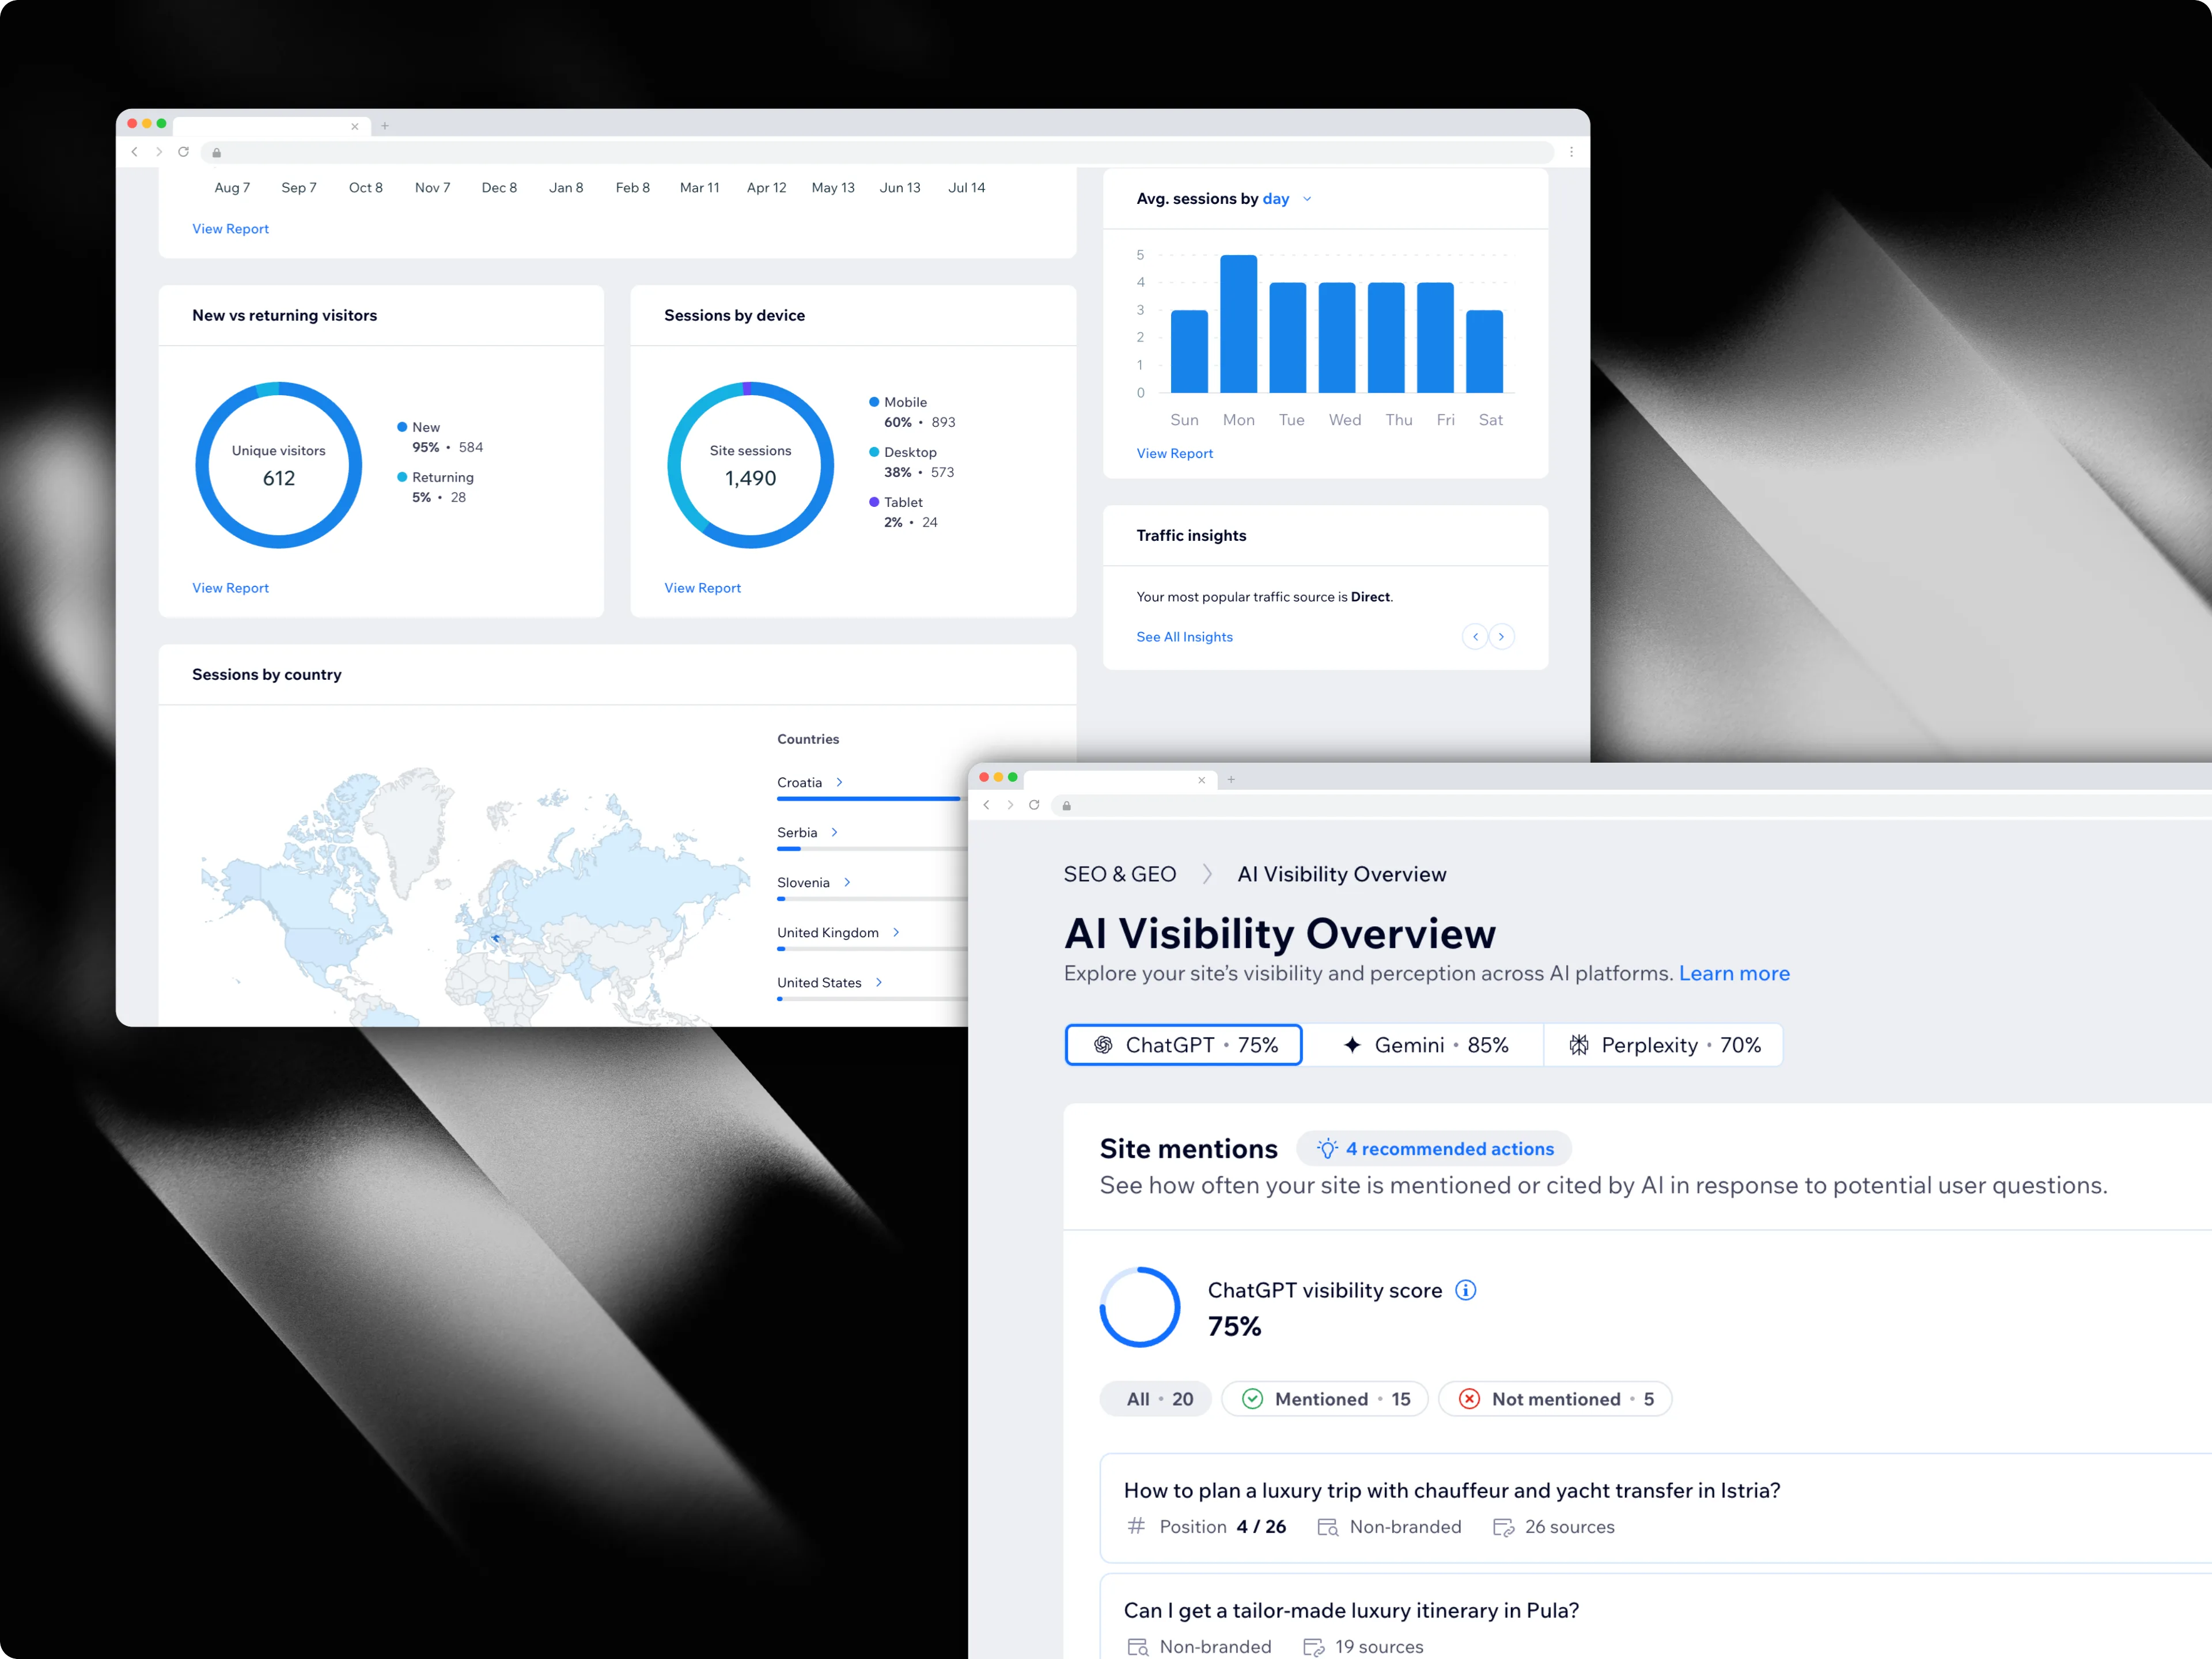Click New visitors legend dot
The width and height of the screenshot is (2212, 1659).
pyautogui.click(x=402, y=427)
